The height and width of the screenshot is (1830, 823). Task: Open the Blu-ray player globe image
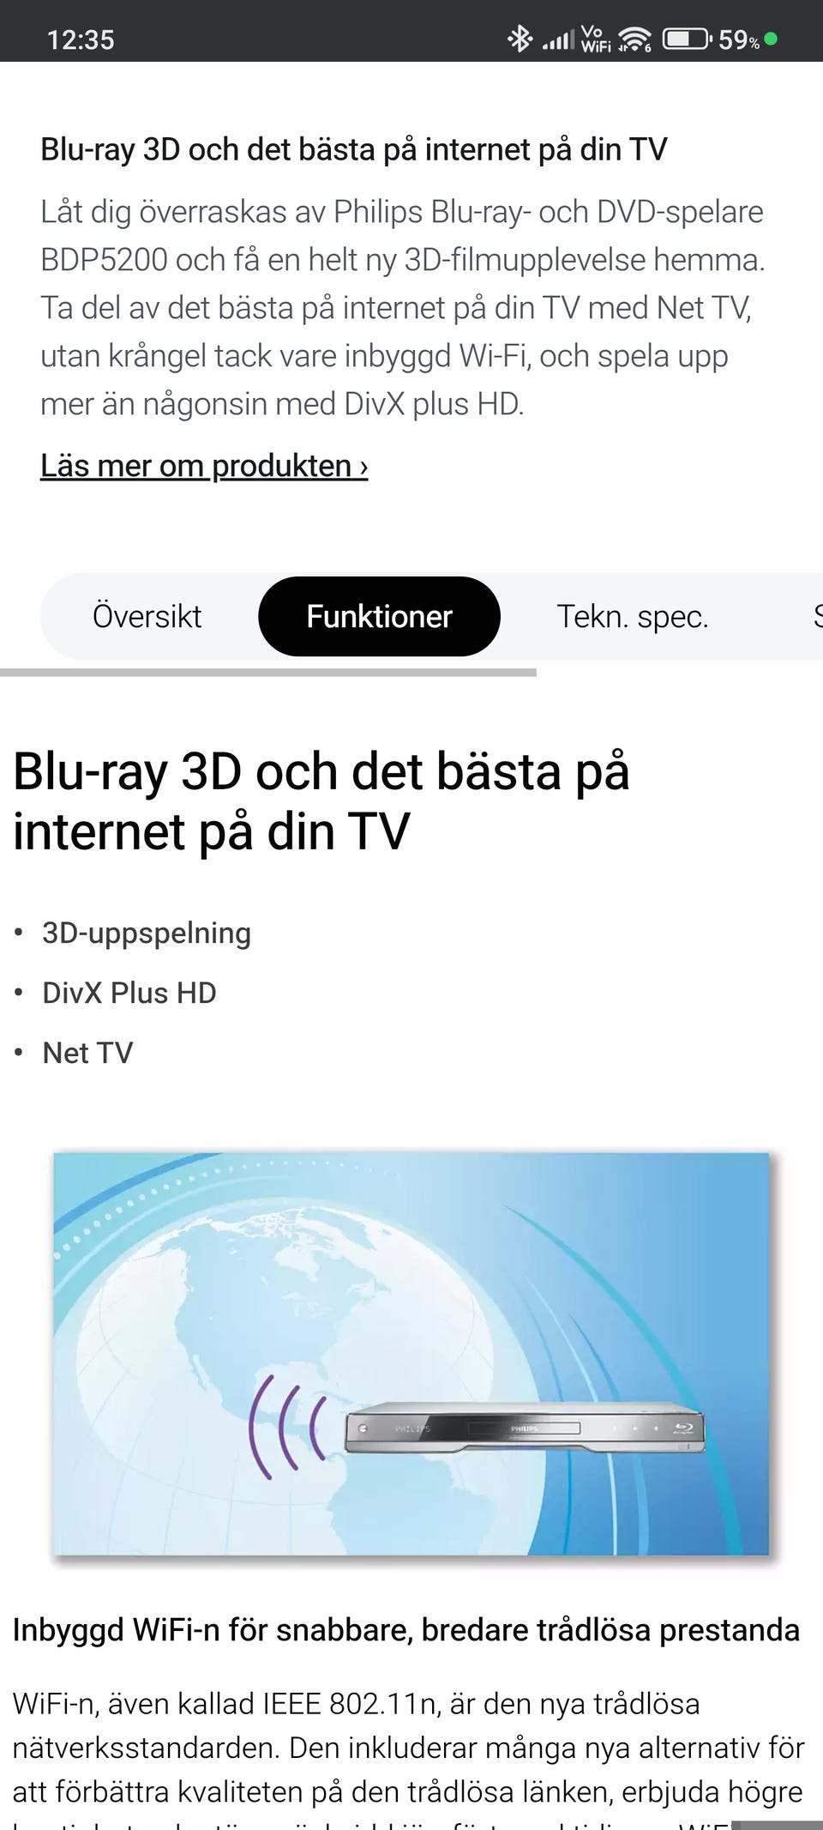pyautogui.click(x=411, y=1354)
